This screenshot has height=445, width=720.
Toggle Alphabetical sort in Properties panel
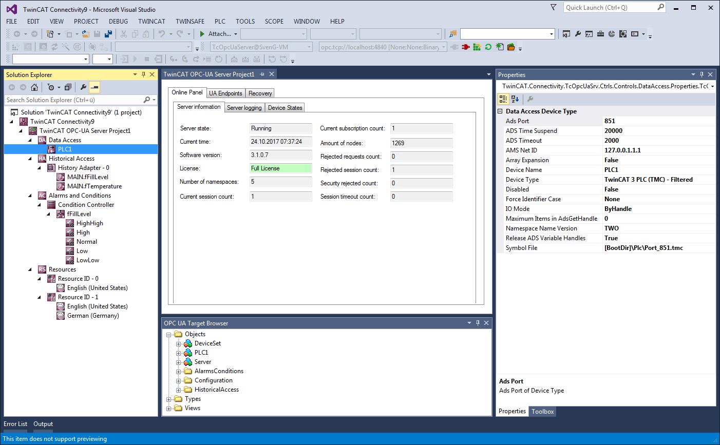click(x=515, y=99)
